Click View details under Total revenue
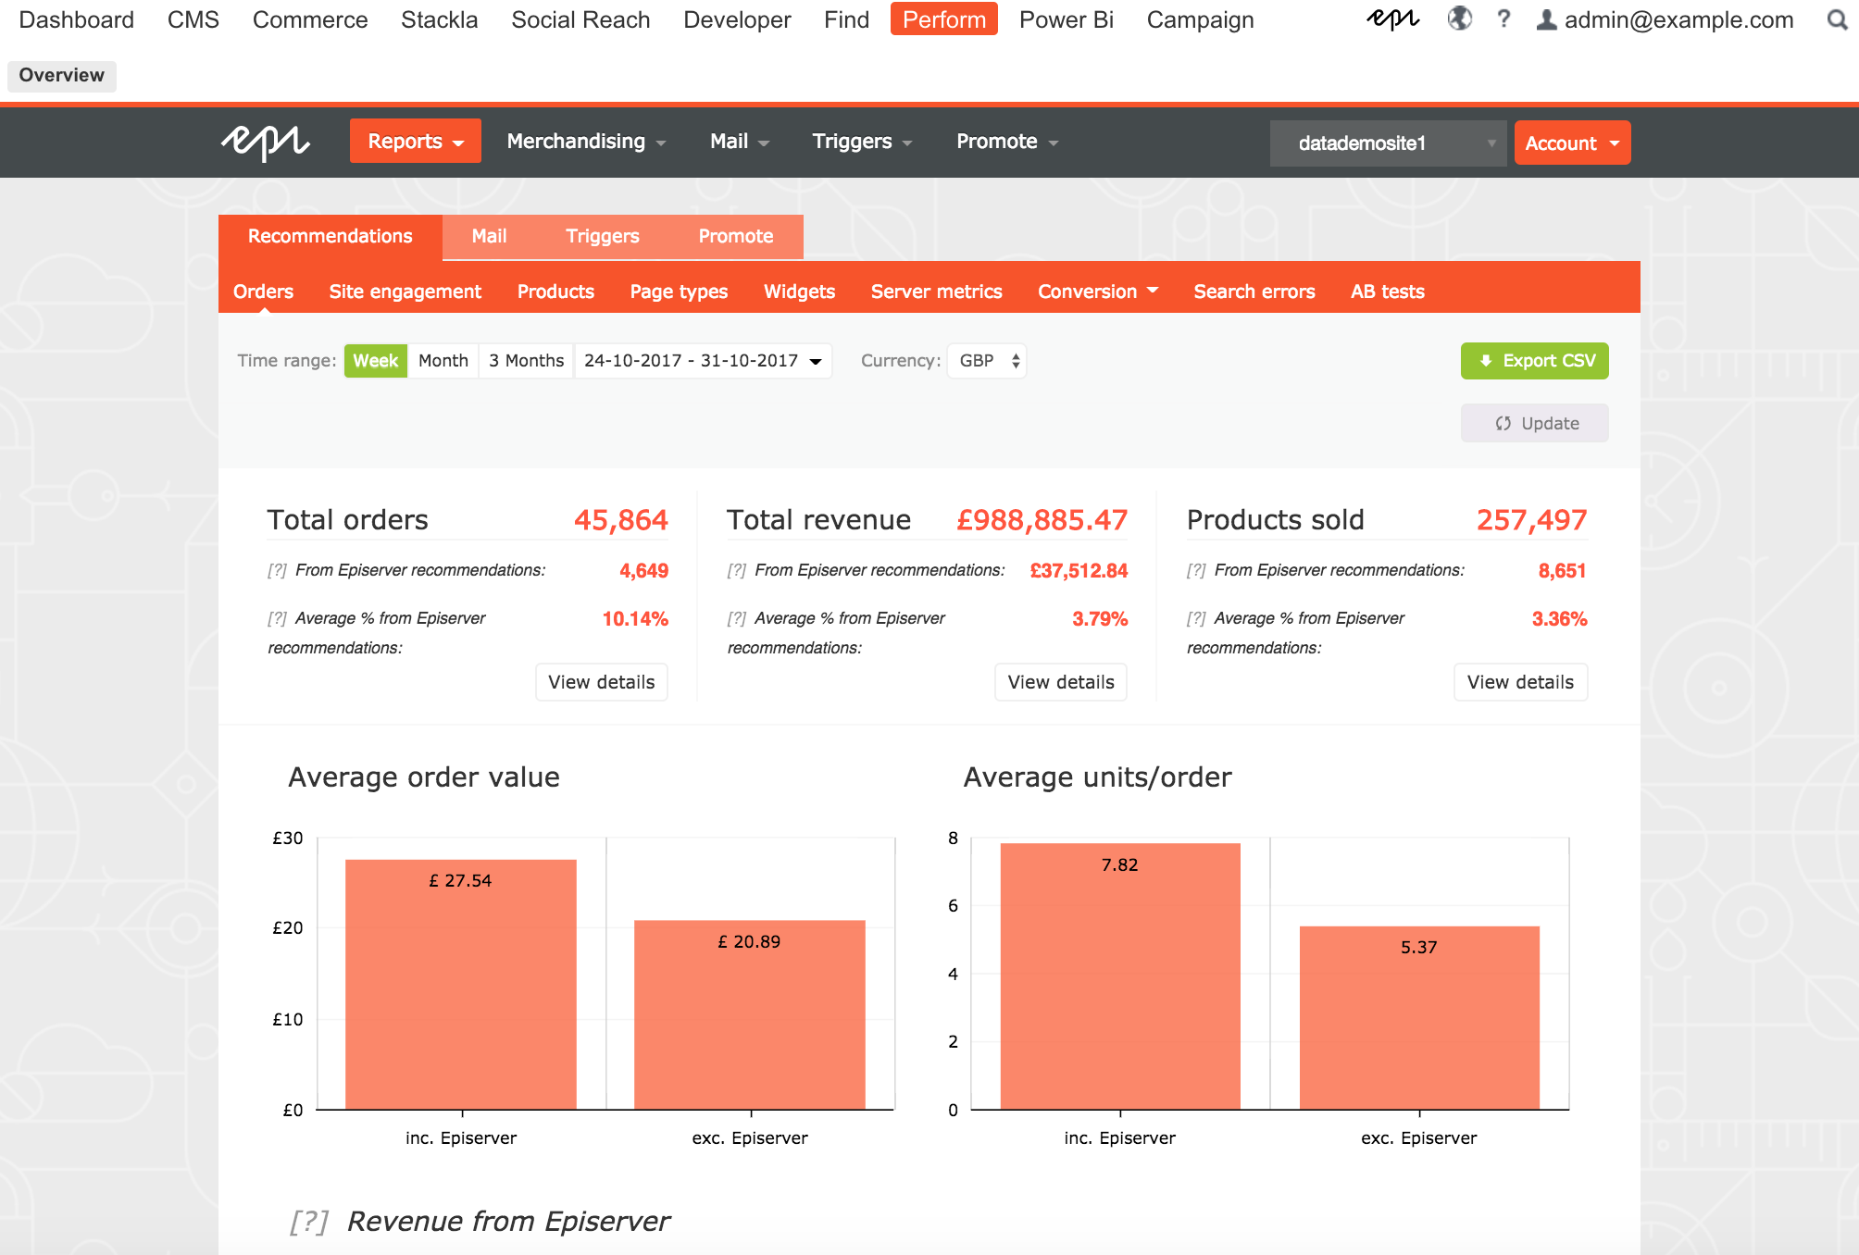Screen dimensions: 1859x1255 [1060, 681]
